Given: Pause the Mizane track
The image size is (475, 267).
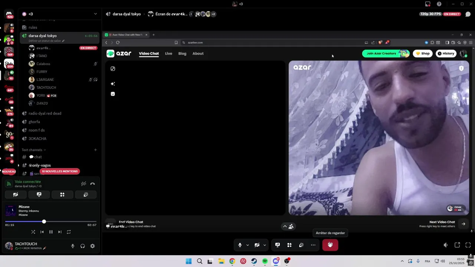Looking at the screenshot, I should [51, 232].
